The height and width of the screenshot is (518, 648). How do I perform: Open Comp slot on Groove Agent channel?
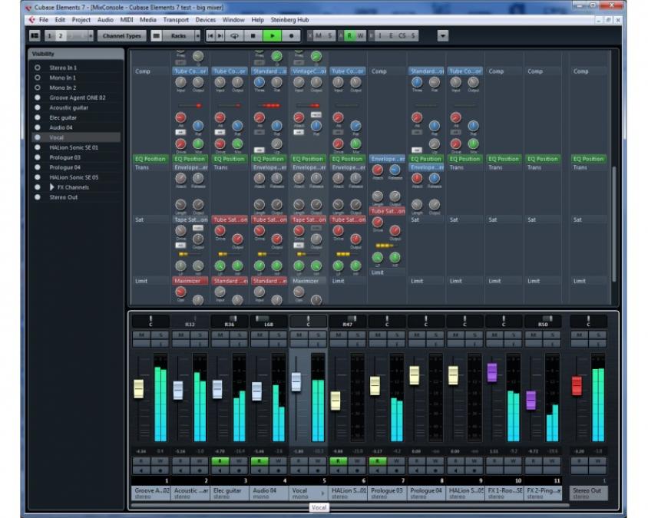pos(150,71)
